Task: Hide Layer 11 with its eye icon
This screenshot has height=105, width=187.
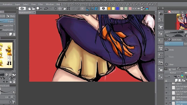Action: (166, 98)
